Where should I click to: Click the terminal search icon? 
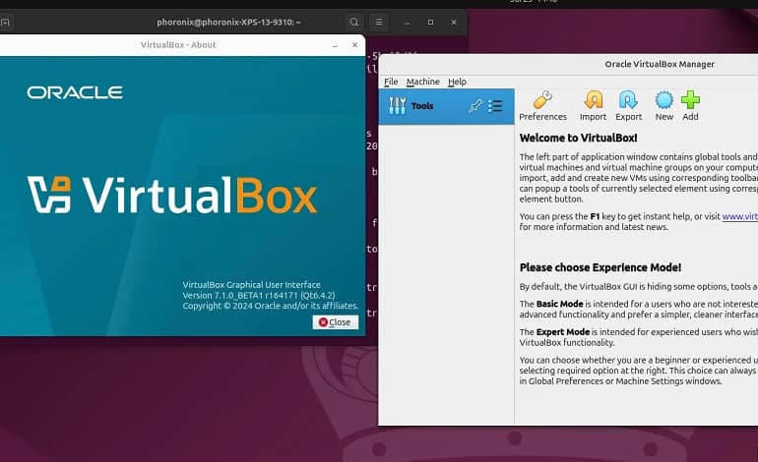tap(353, 23)
